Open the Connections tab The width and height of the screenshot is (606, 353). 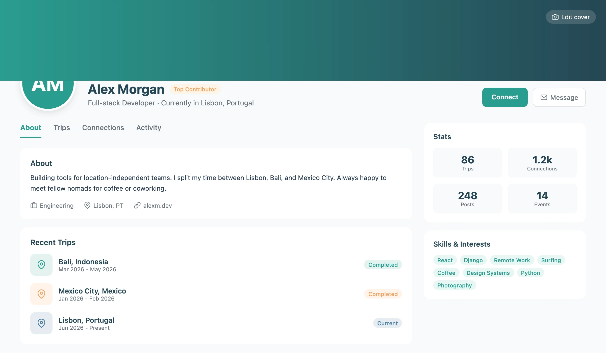click(103, 128)
